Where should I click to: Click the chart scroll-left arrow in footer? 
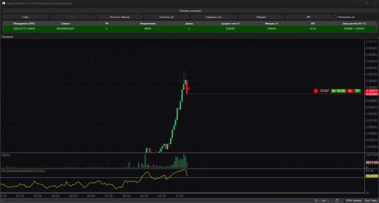pos(1,200)
